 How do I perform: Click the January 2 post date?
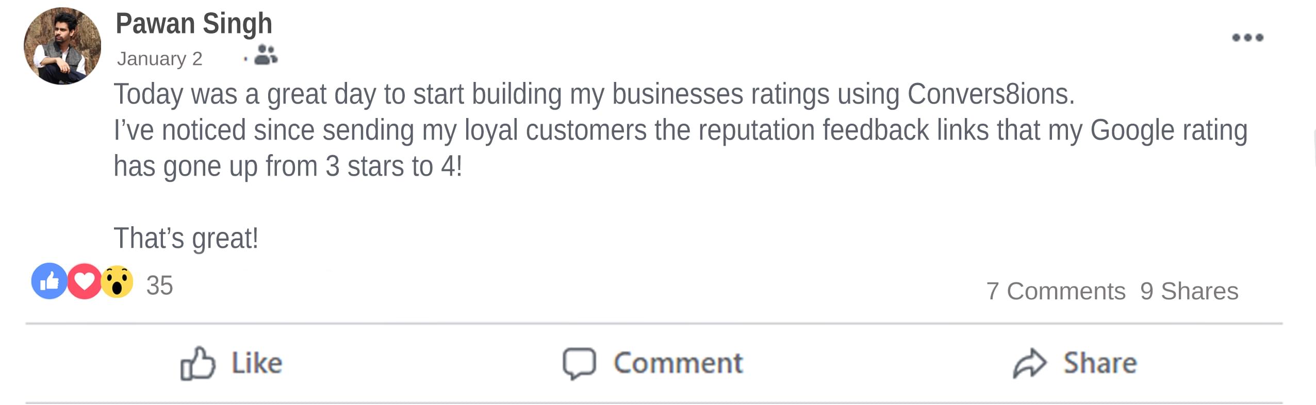159,59
